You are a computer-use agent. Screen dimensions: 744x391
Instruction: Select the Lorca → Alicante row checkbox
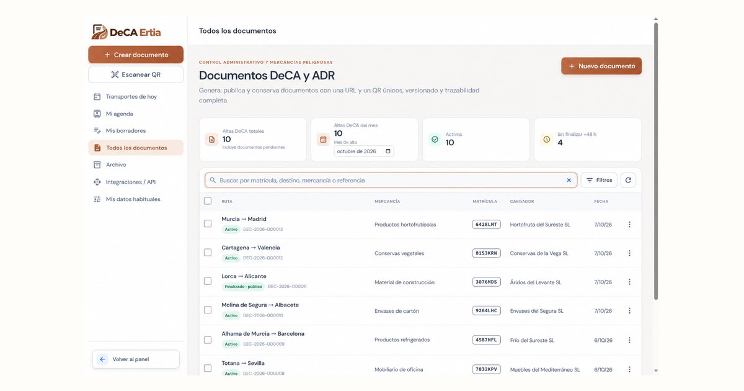[x=208, y=281]
